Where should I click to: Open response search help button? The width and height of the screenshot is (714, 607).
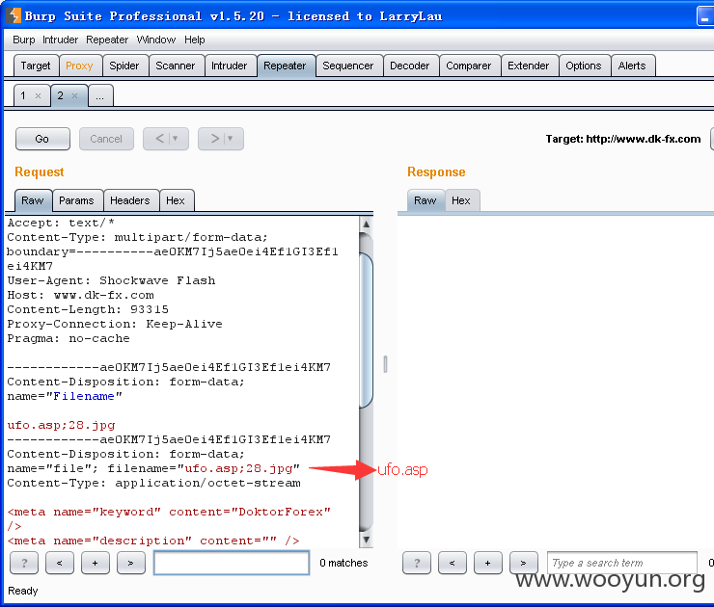click(417, 563)
